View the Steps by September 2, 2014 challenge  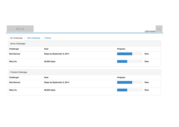(147, 83)
